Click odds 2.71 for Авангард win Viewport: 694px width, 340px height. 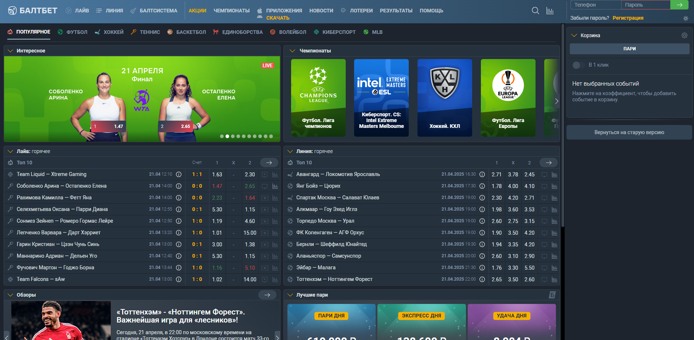(x=497, y=175)
